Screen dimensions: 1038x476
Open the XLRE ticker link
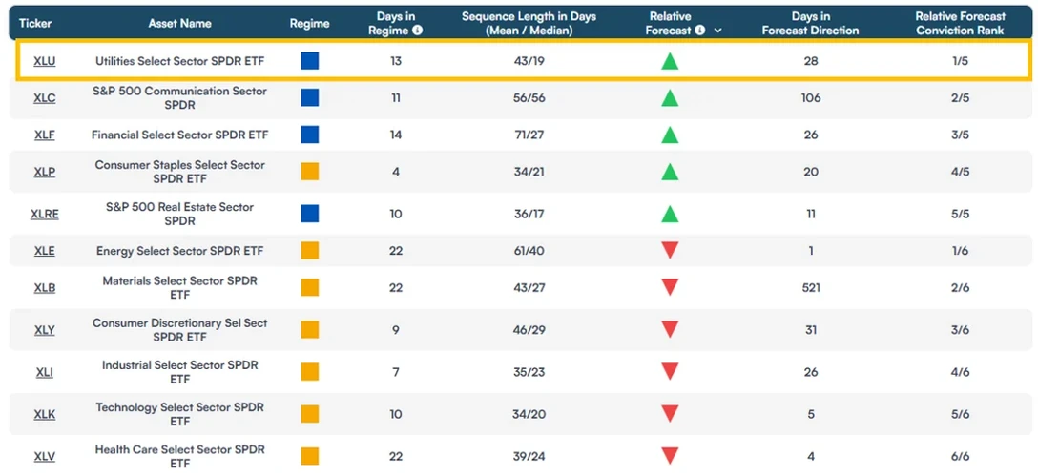click(44, 215)
